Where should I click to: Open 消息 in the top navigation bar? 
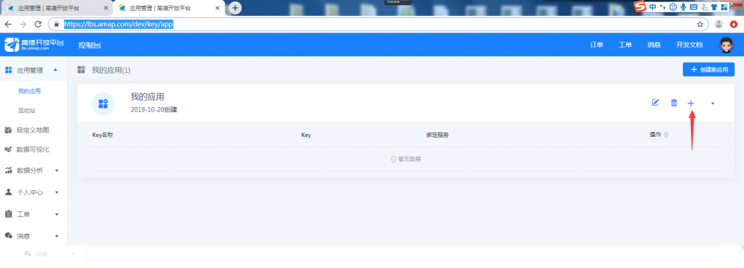click(654, 44)
